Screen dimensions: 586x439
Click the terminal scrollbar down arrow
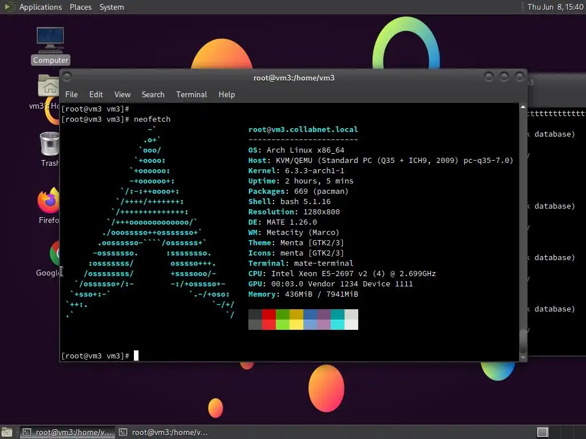pos(523,358)
